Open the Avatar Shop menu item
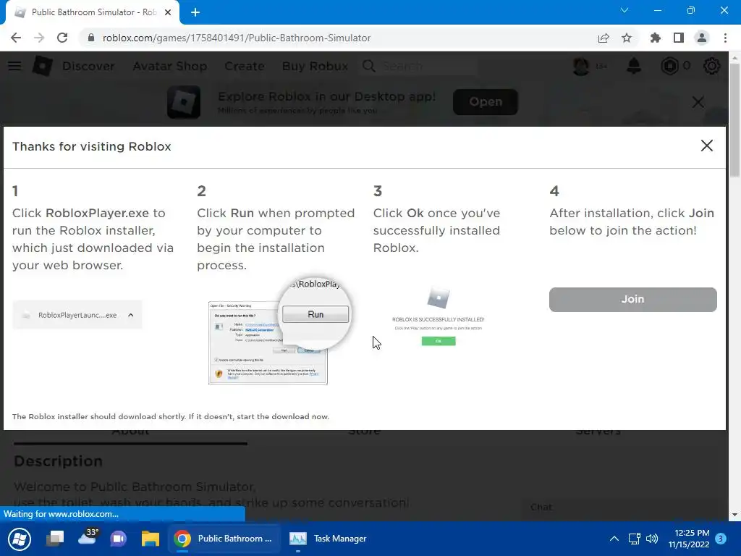 pyautogui.click(x=169, y=66)
